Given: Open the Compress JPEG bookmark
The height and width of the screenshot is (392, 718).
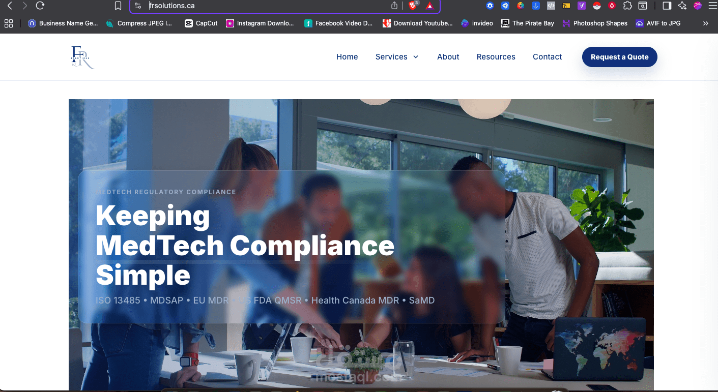Looking at the screenshot, I should (x=139, y=23).
